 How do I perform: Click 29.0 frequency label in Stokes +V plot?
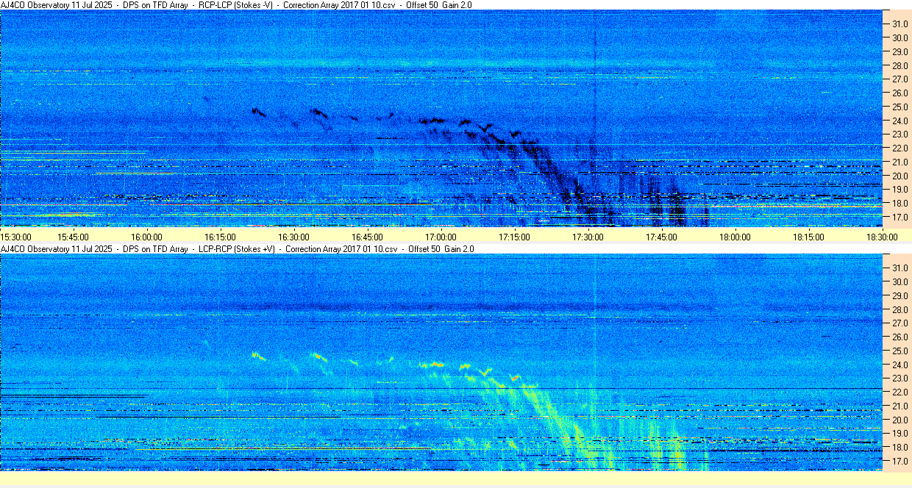[899, 295]
